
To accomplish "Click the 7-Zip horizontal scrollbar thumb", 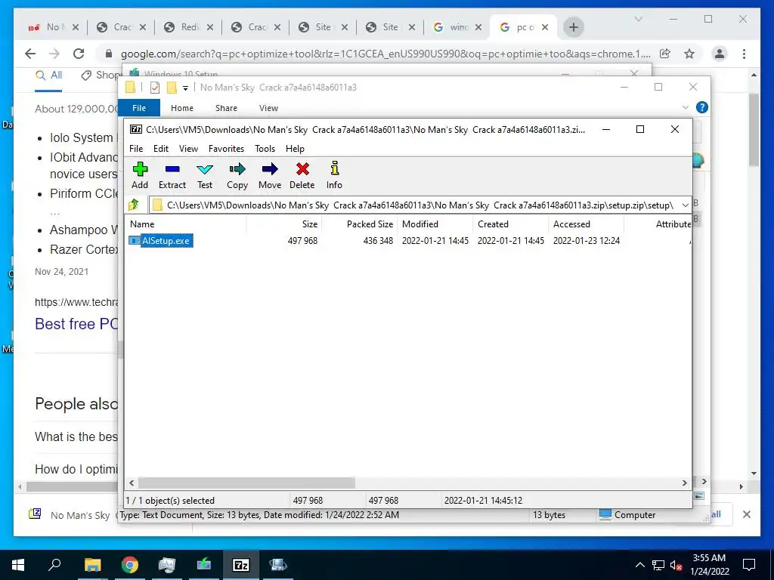I will (x=247, y=483).
